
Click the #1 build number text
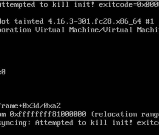coord(149,21)
